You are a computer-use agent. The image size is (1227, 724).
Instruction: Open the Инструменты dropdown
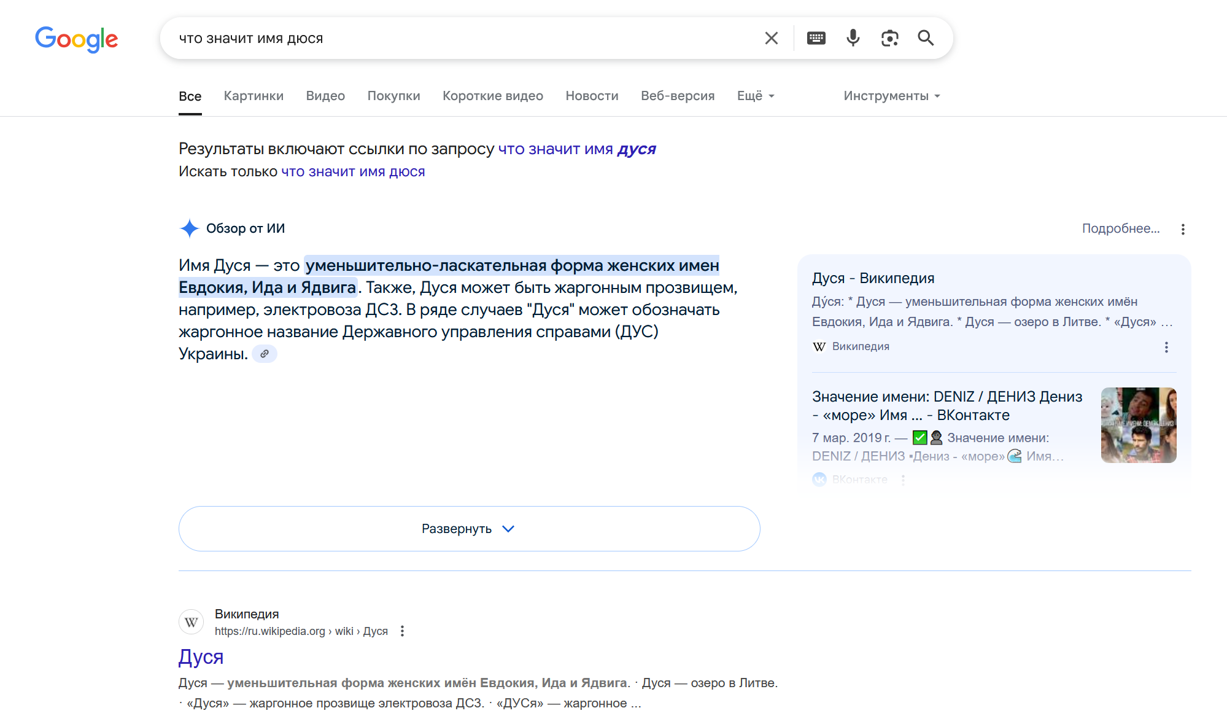coord(892,96)
